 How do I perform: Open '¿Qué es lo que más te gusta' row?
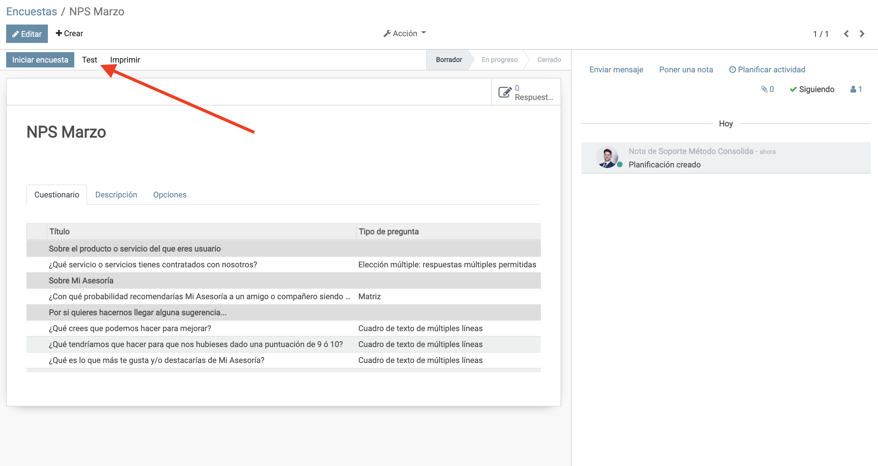284,360
